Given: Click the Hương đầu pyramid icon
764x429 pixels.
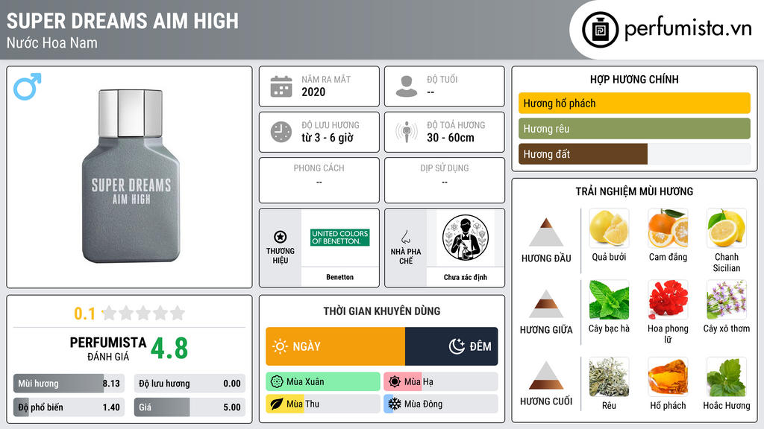Looking at the screenshot, I should point(546,232).
